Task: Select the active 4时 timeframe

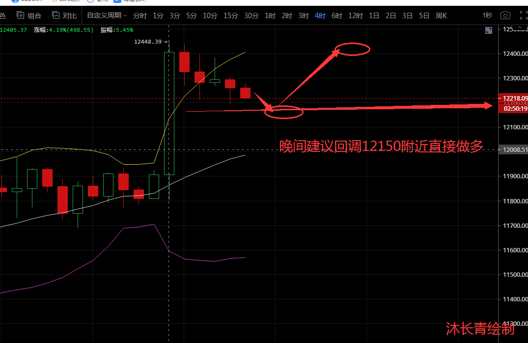Action: (x=320, y=16)
